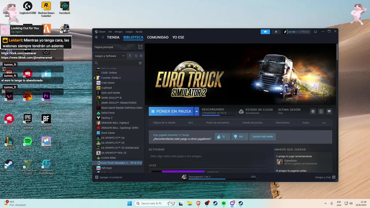Image resolution: width=370 pixels, height=208 pixels.
Task: Open Amigos y chat panel
Action: tap(325, 177)
